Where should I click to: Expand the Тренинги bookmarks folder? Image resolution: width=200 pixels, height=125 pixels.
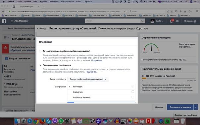tap(145, 16)
